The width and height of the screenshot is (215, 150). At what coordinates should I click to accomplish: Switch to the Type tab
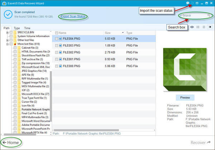(17, 28)
